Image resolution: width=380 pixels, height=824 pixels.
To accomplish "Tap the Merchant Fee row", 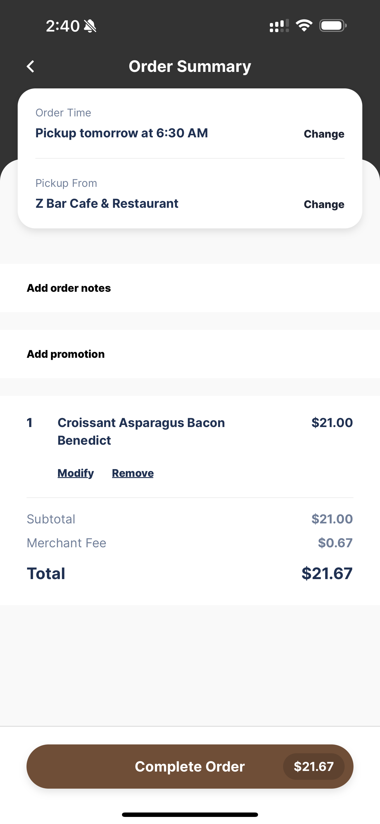I will point(190,543).
